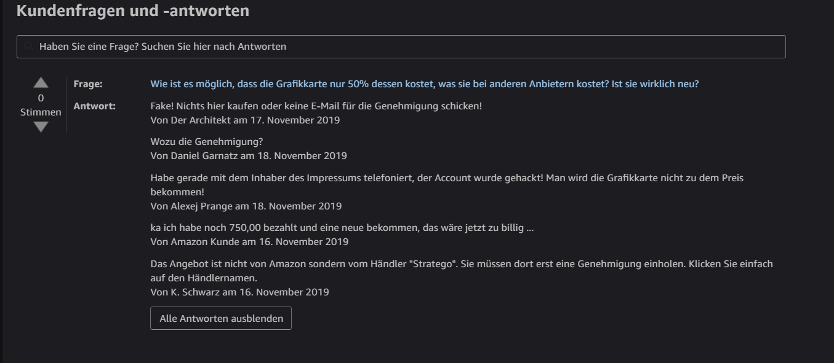Click the '0 Stimmen' vote count
This screenshot has height=363, width=834.
(x=41, y=105)
